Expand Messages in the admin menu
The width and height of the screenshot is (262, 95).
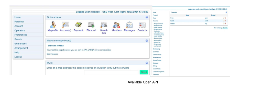pyautogui.click(x=155, y=63)
